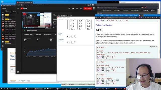
Task: Close the Live streaming YouTube Studio tab
Action: [31, 2]
